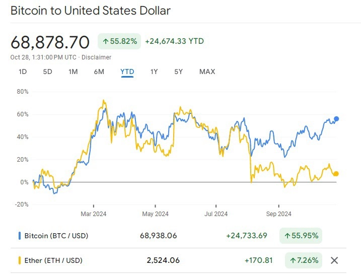Switch to the 1D time range
The height and width of the screenshot is (276, 361).
coord(23,72)
